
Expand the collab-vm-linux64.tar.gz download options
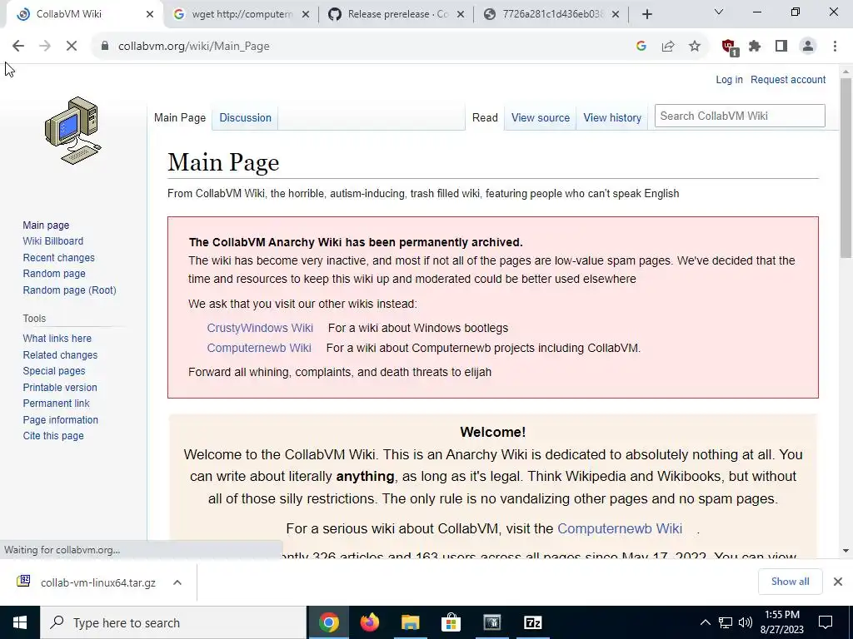pyautogui.click(x=177, y=582)
